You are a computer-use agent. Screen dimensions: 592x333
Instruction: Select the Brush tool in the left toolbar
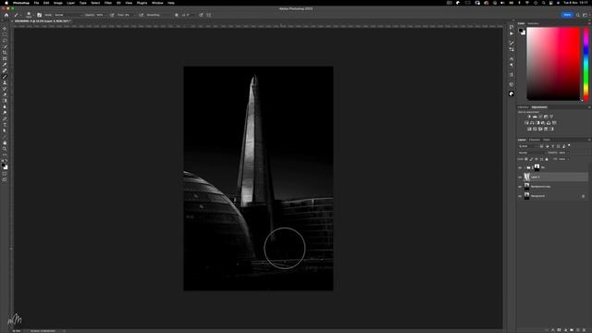tap(5, 77)
